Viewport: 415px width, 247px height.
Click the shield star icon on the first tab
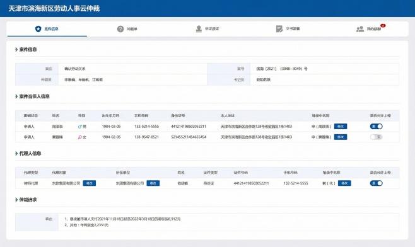(x=38, y=29)
